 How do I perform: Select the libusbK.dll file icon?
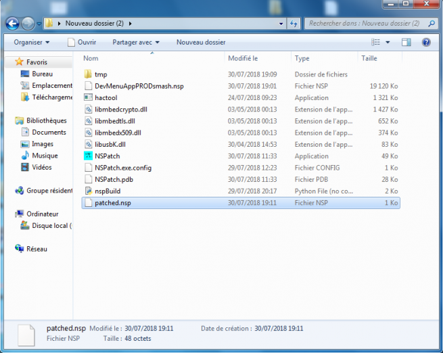[x=88, y=144]
